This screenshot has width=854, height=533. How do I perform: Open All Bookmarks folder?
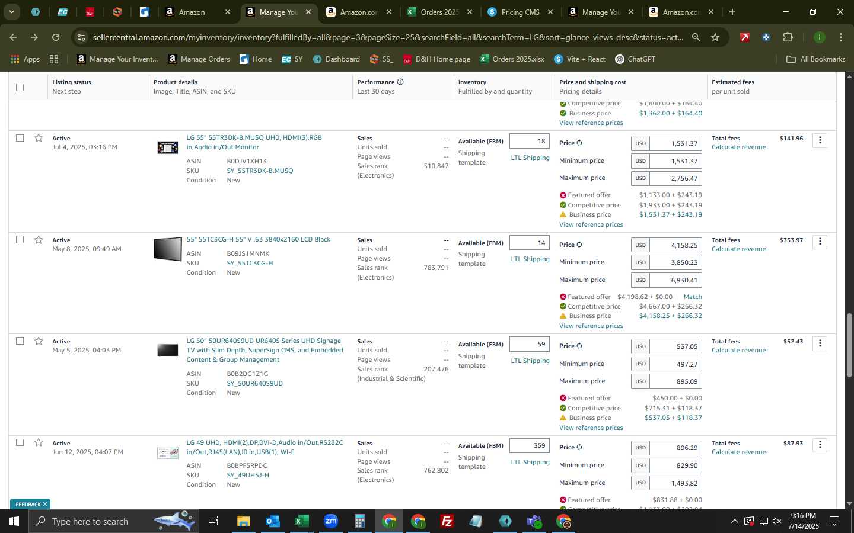815,59
